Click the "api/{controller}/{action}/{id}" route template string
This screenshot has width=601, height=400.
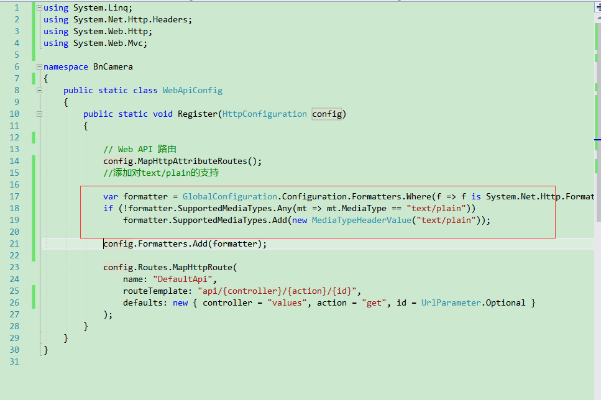click(277, 291)
